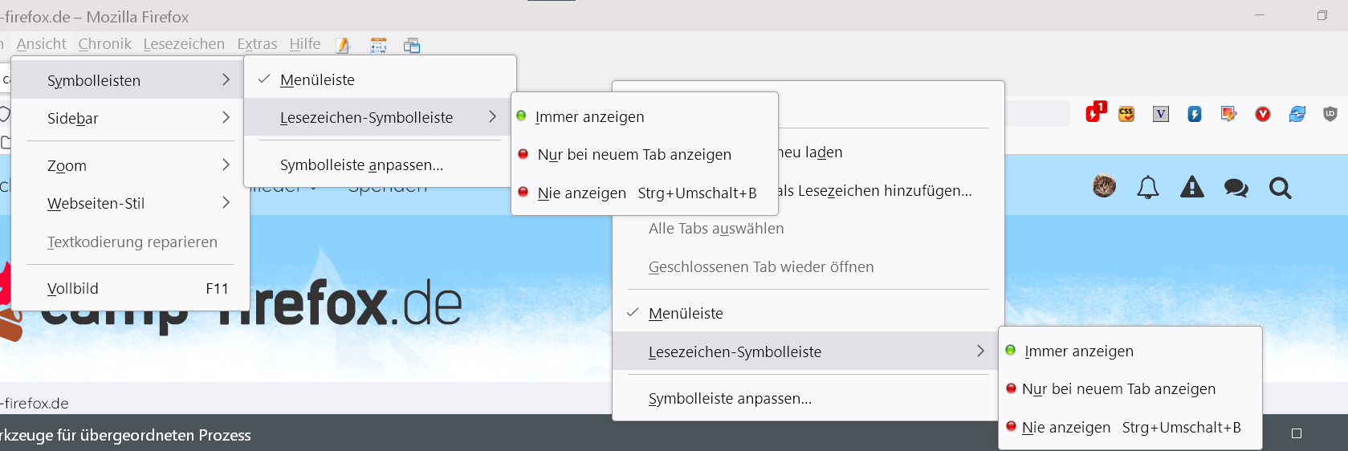Open the screenshot editor extension with pencil
This screenshot has width=1348, height=451.
[1228, 114]
